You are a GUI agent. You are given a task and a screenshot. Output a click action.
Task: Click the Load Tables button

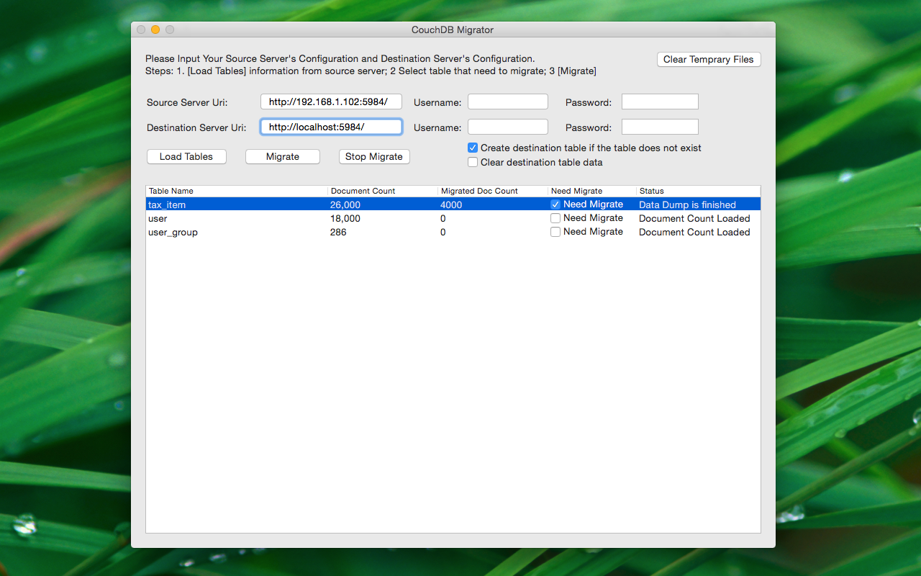click(x=186, y=156)
